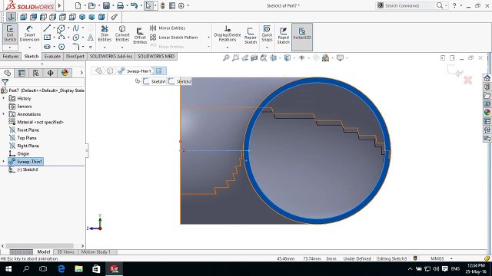Viewport: 492px width, 276px height.
Task: Switch to the DimXpert tab
Action: pyautogui.click(x=75, y=56)
